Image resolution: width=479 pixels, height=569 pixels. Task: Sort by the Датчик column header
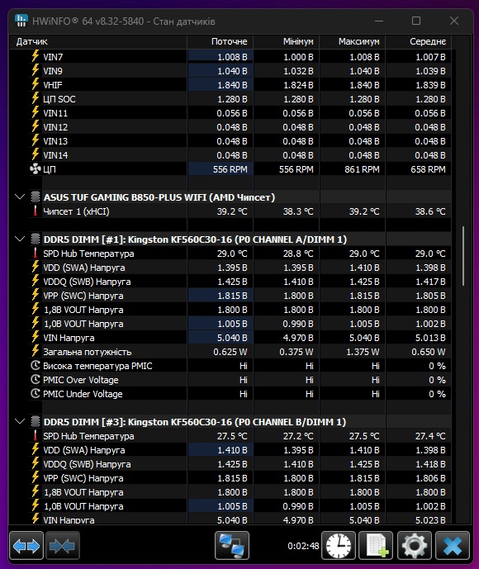click(x=98, y=42)
